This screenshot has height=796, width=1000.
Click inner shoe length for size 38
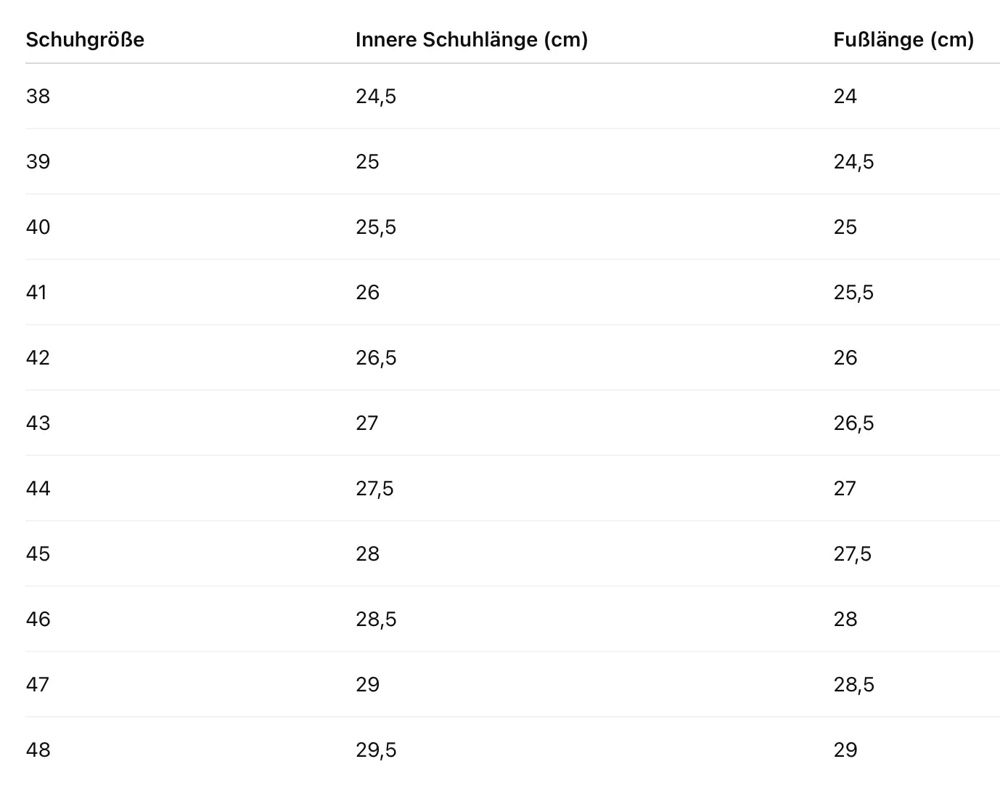tap(376, 97)
